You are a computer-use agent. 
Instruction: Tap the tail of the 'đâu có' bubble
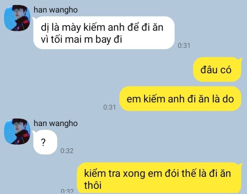[x=240, y=59]
